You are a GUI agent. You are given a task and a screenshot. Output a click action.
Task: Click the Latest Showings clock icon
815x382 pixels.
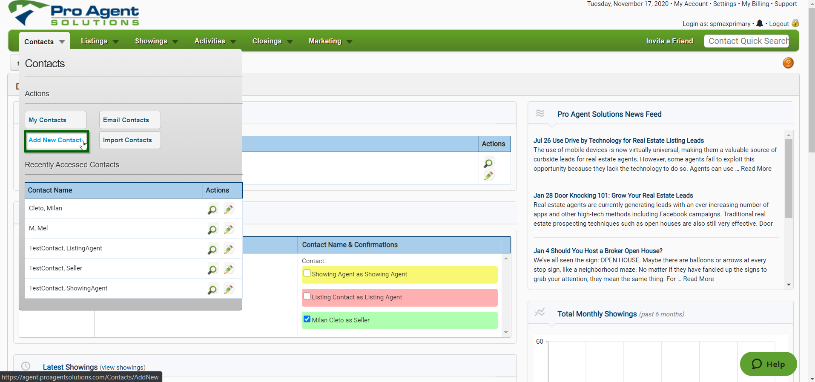pos(26,366)
